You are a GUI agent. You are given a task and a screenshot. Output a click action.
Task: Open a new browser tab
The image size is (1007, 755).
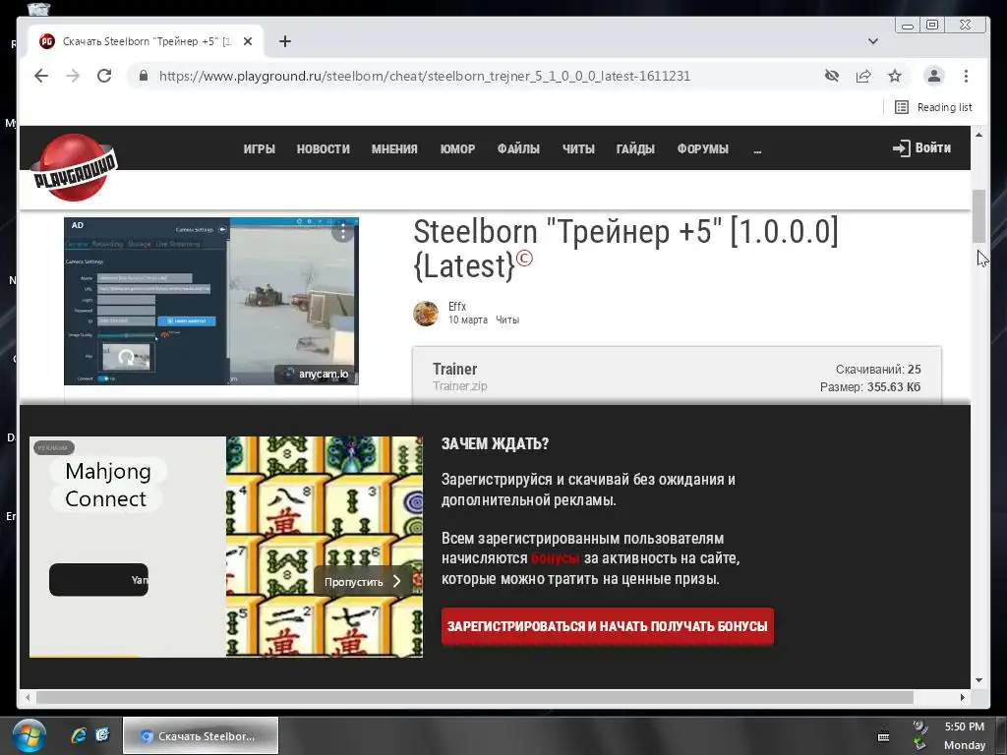tap(285, 41)
